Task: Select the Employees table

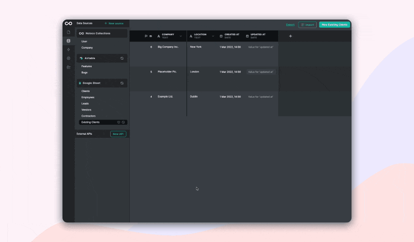Action: click(x=88, y=97)
